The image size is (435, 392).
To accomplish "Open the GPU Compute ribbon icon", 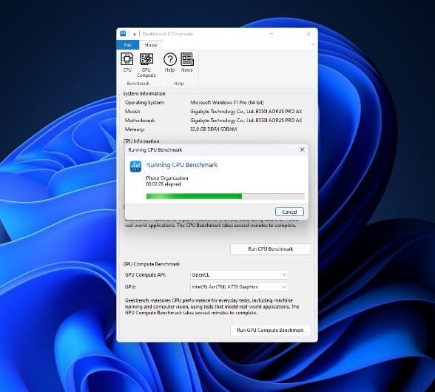I will 146,65.
